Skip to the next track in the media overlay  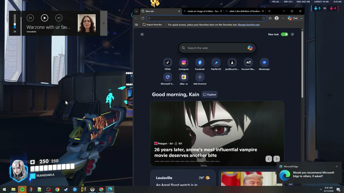click(x=59, y=18)
